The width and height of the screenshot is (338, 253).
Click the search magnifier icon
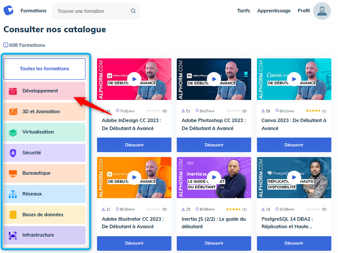click(x=133, y=11)
